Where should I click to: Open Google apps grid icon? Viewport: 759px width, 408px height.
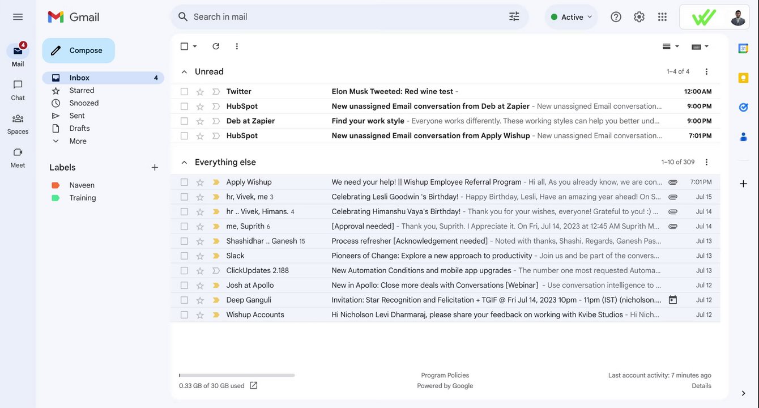pos(662,17)
